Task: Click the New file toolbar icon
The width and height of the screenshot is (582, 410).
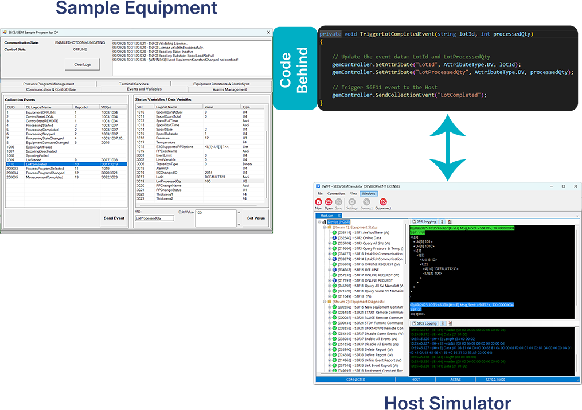Action: pos(318,202)
